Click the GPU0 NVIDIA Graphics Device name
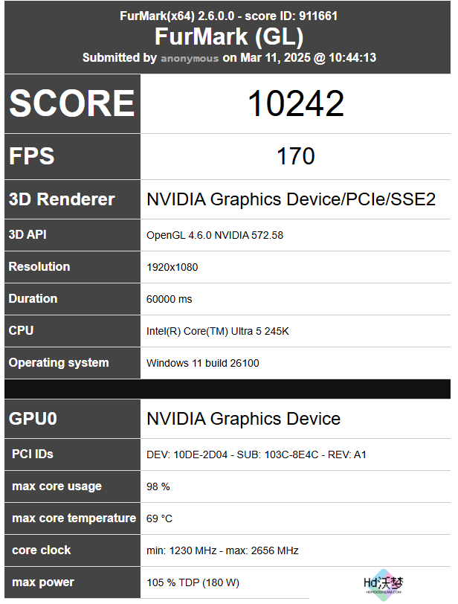Viewport: 458px width, 604px height. click(x=243, y=419)
